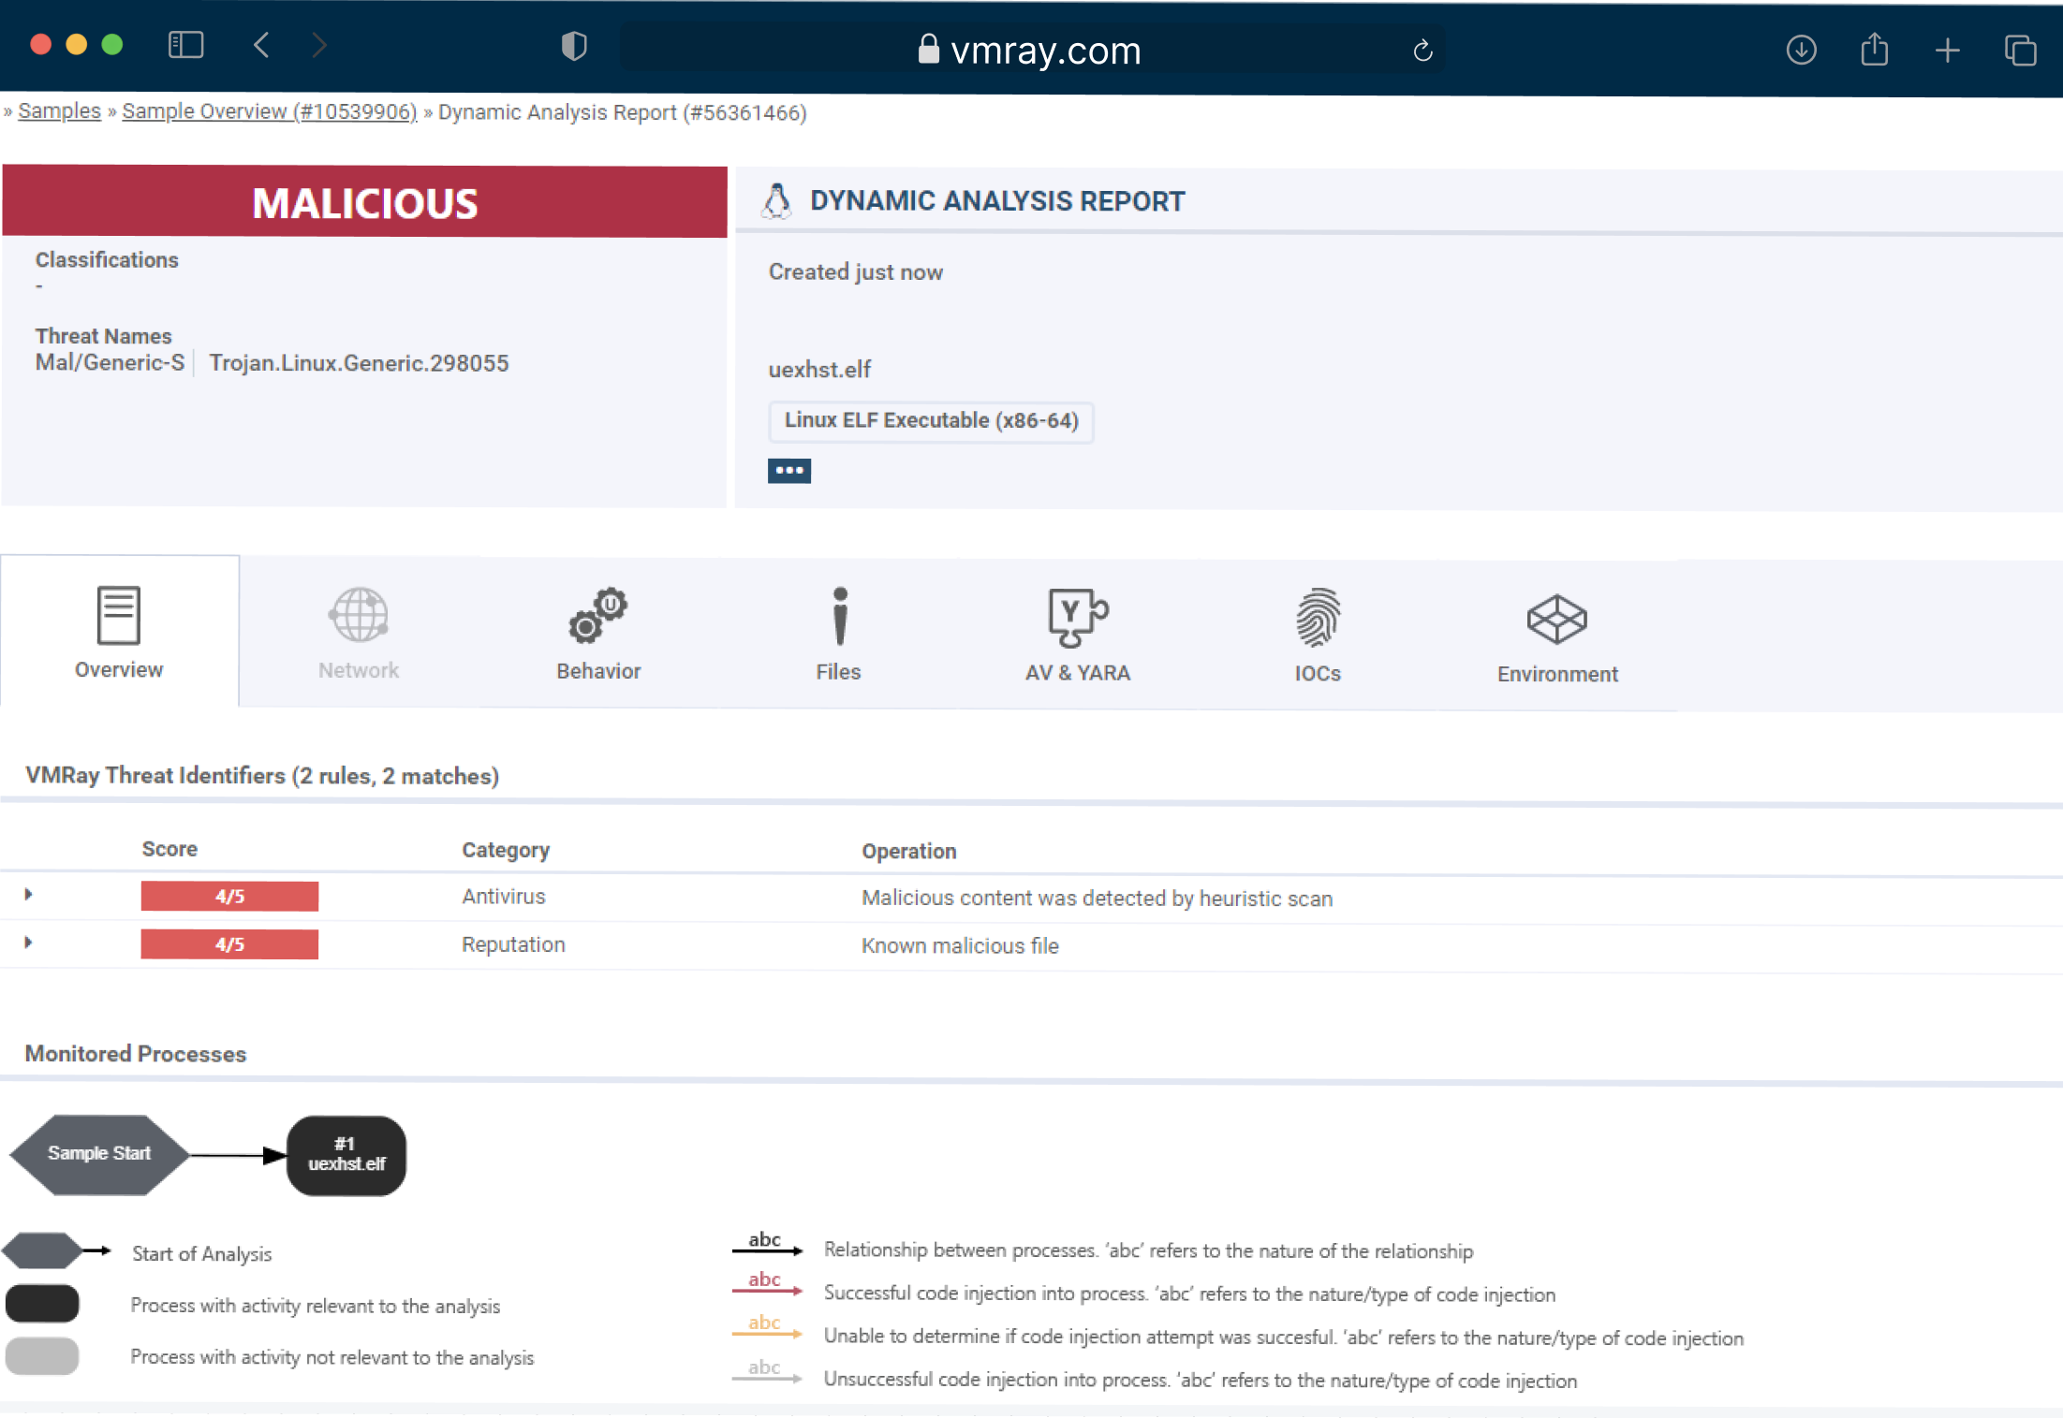Image resolution: width=2063 pixels, height=1418 pixels.
Task: Click the Linux penguin report icon
Action: (x=776, y=200)
